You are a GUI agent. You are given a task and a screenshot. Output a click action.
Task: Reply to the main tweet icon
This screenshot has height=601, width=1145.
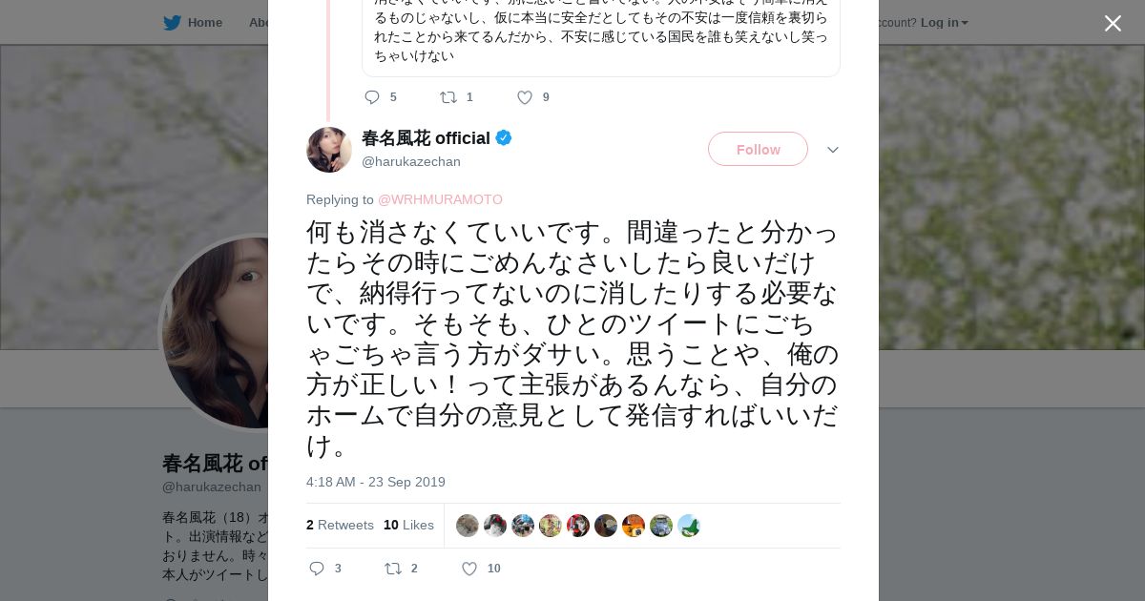coord(318,569)
